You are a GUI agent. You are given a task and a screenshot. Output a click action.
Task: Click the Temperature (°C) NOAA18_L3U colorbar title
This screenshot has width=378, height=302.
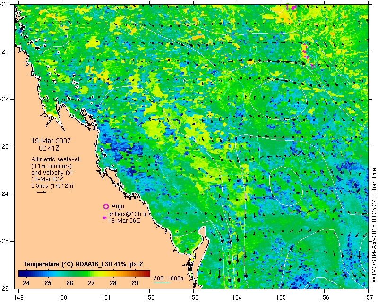pos(84,264)
